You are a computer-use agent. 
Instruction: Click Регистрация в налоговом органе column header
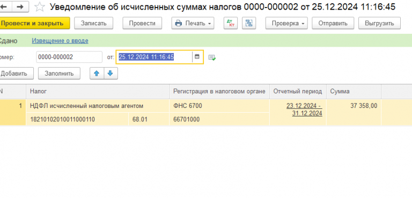click(x=219, y=92)
